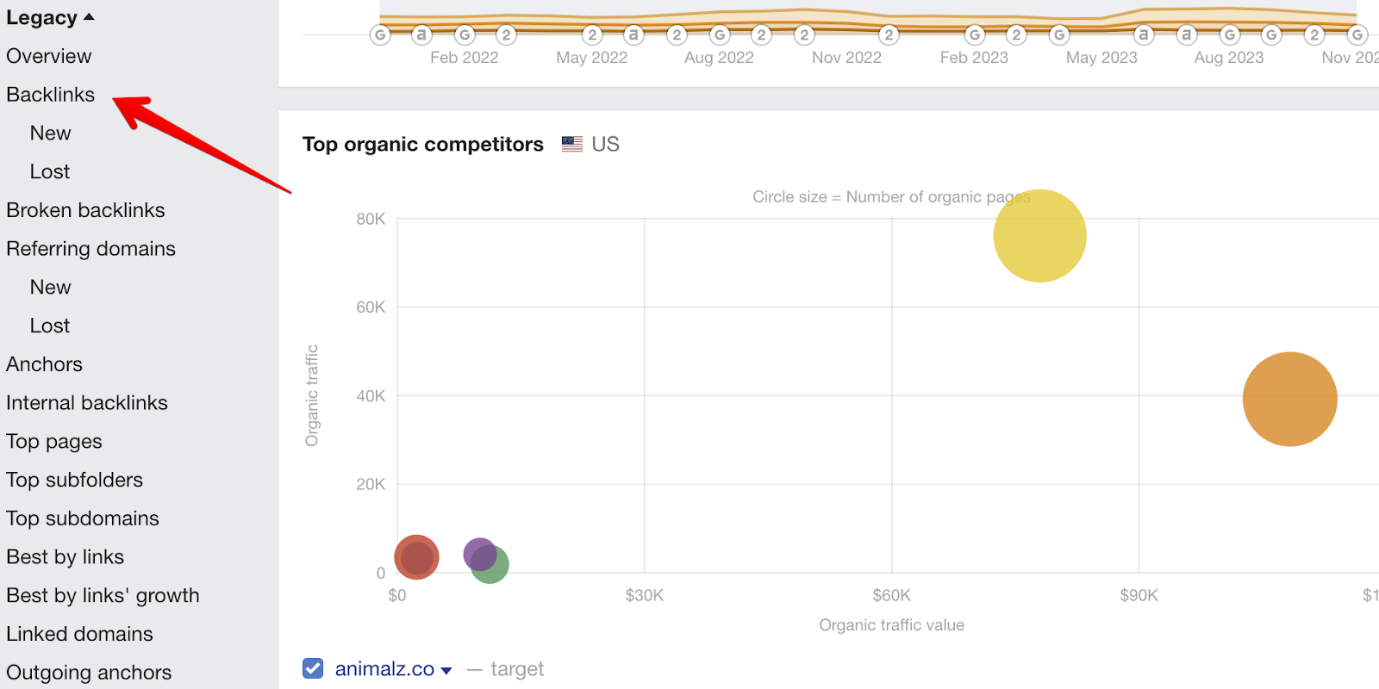This screenshot has width=1379, height=689.
Task: Uncheck the animalz.co target checkbox
Action: click(x=313, y=668)
